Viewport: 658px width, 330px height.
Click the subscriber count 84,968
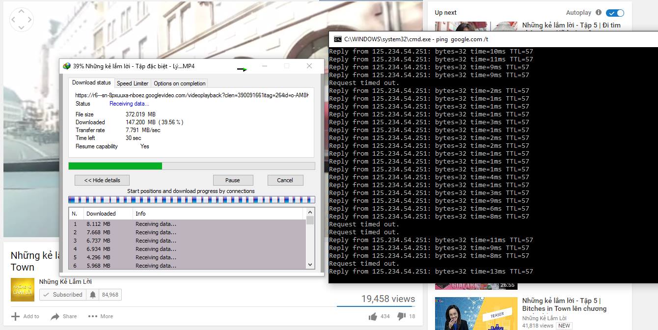tap(110, 295)
